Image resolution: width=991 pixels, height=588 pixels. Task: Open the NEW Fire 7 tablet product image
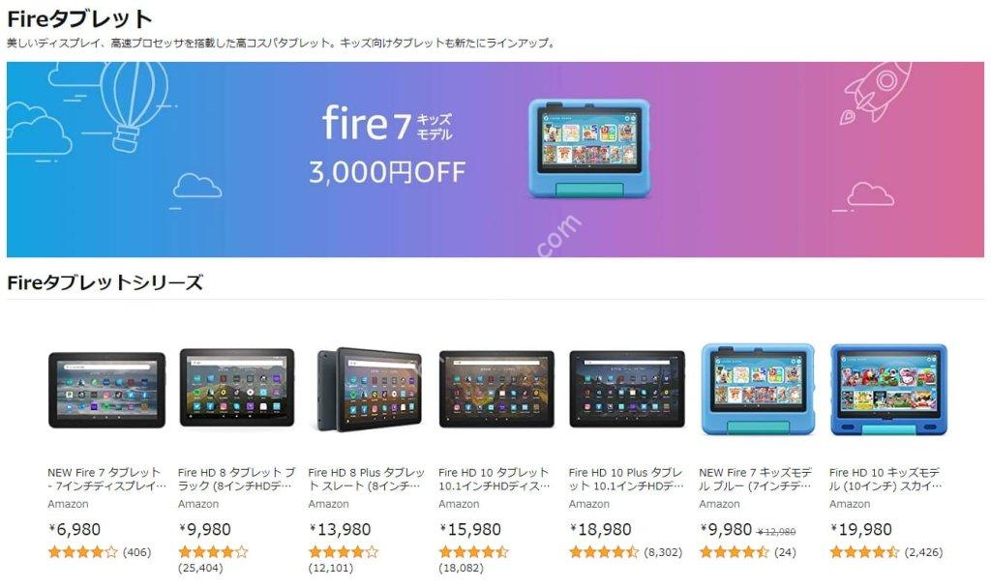[x=106, y=390]
